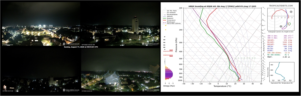
Task: Click Northern Illinois University logo in top-right webcam
Action: click(x=151, y=44)
